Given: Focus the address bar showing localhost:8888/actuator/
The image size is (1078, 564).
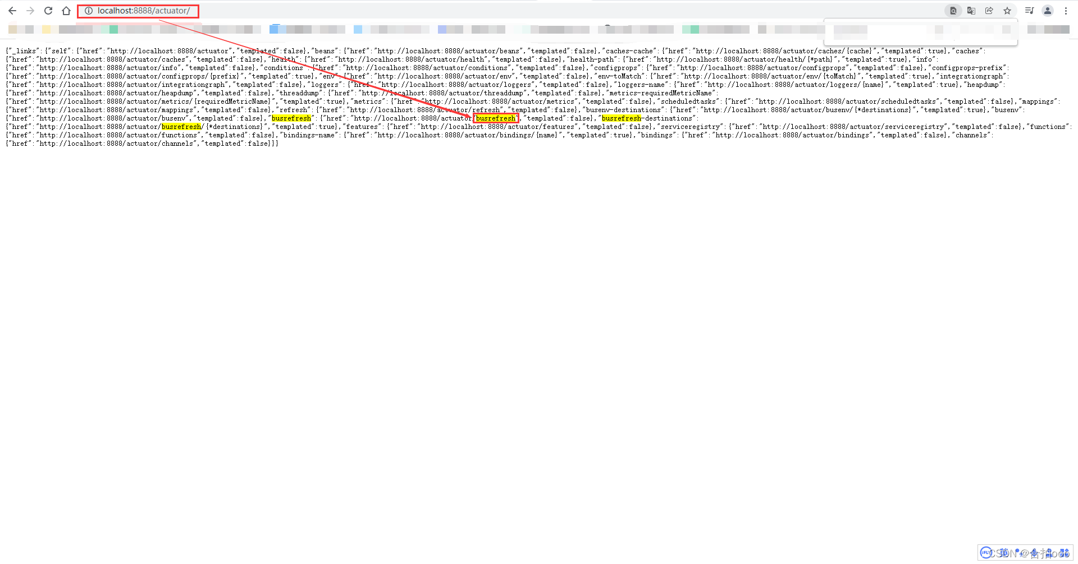Looking at the screenshot, I should [144, 11].
